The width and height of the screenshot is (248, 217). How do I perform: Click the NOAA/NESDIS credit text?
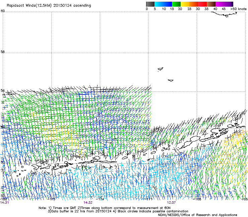197,215
